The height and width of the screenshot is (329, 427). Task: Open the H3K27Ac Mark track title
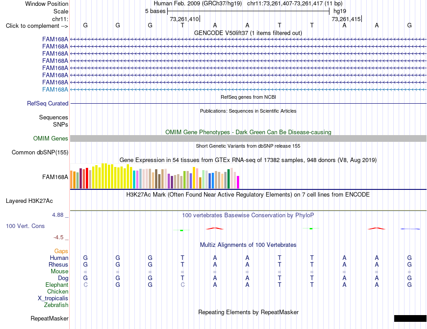pyautogui.click(x=248, y=195)
